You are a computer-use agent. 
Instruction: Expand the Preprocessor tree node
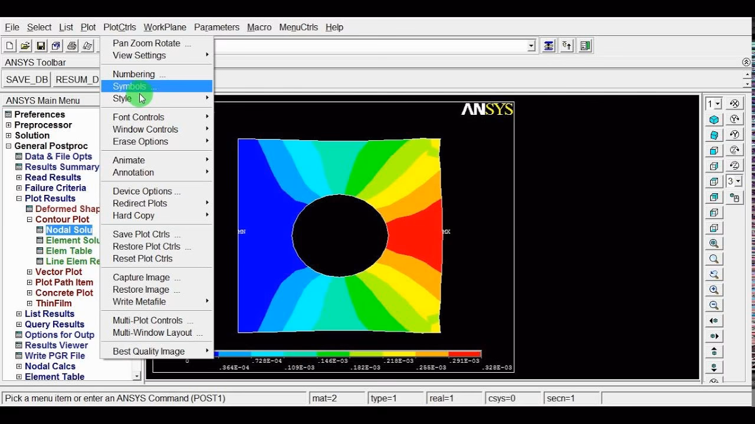coord(8,125)
